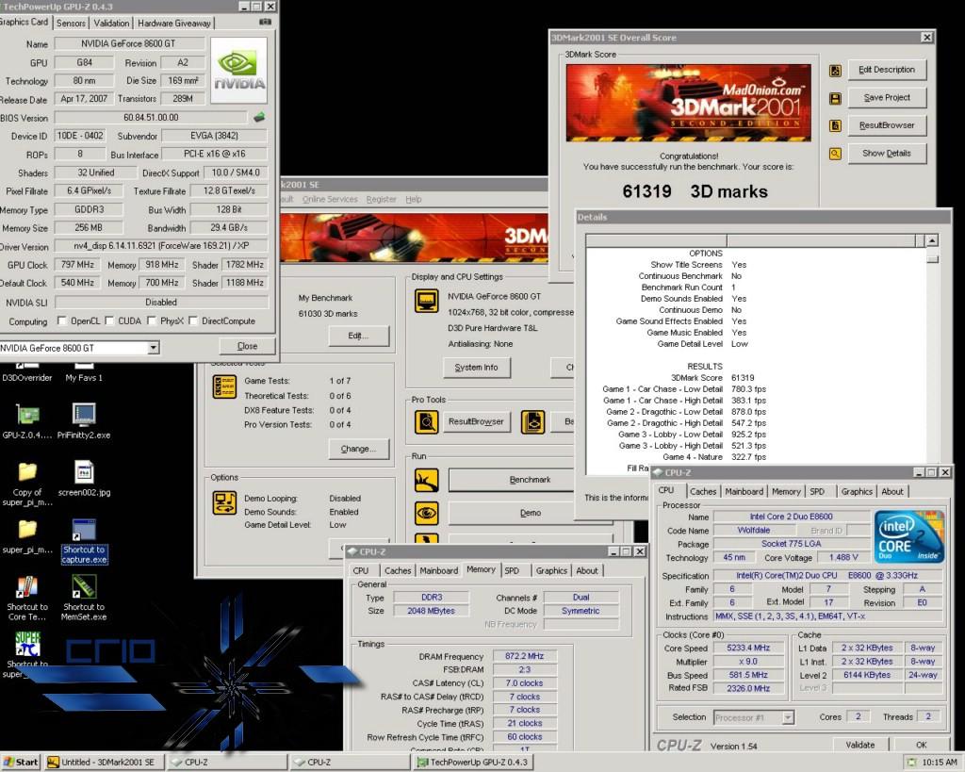Open the GPU-Z.0.4 desktop icon
The width and height of the screenshot is (965, 772).
tap(27, 421)
